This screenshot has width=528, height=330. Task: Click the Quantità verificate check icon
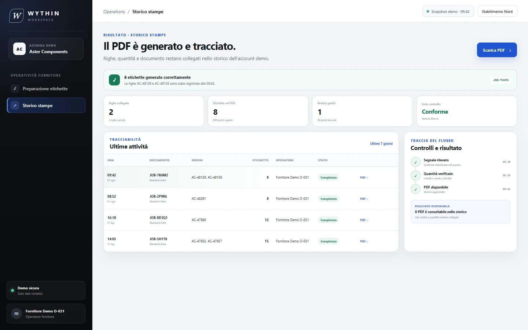[x=415, y=176]
